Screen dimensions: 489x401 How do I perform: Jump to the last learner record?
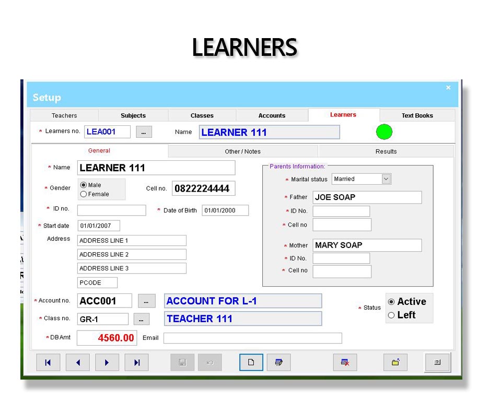[x=136, y=362]
